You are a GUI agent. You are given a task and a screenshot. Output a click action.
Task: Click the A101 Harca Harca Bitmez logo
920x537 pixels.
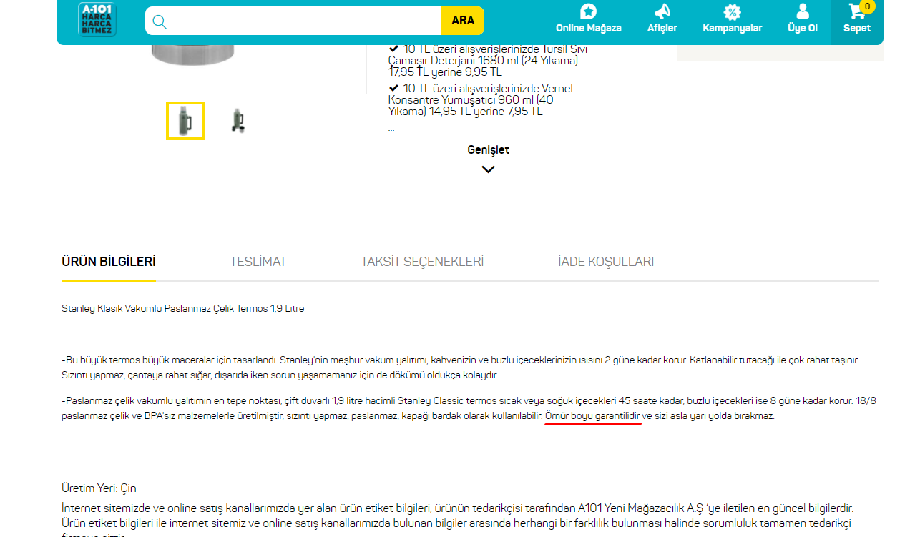[97, 19]
